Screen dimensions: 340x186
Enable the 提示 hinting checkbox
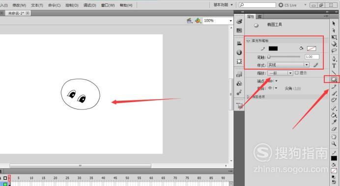tap(296, 73)
